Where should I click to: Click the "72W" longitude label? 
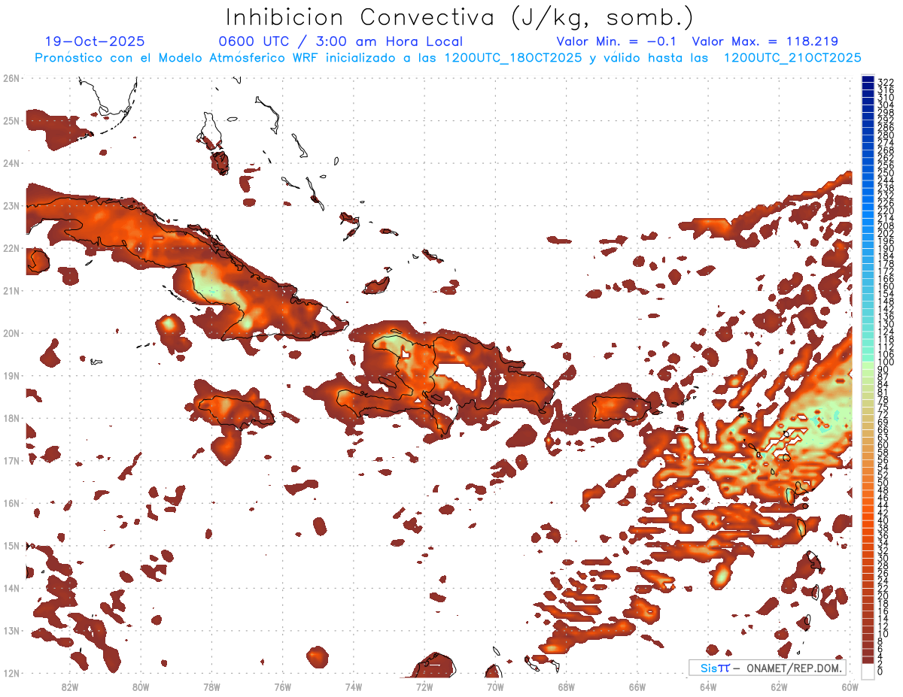click(x=424, y=686)
